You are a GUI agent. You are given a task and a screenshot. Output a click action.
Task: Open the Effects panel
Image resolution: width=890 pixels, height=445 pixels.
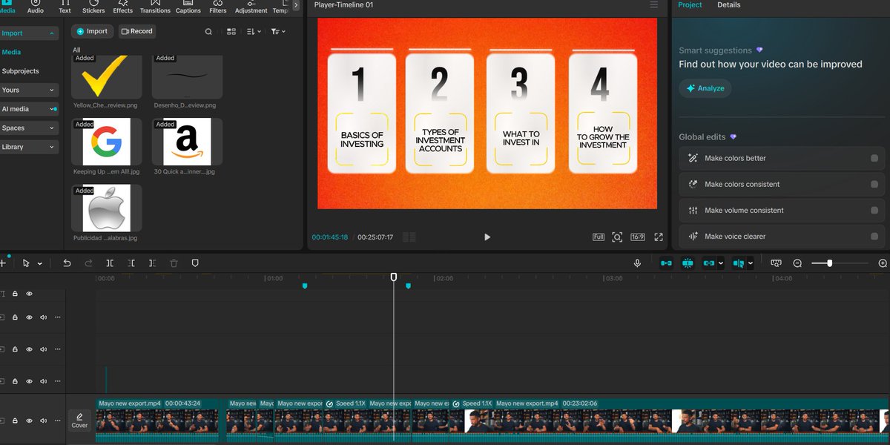coord(123,7)
